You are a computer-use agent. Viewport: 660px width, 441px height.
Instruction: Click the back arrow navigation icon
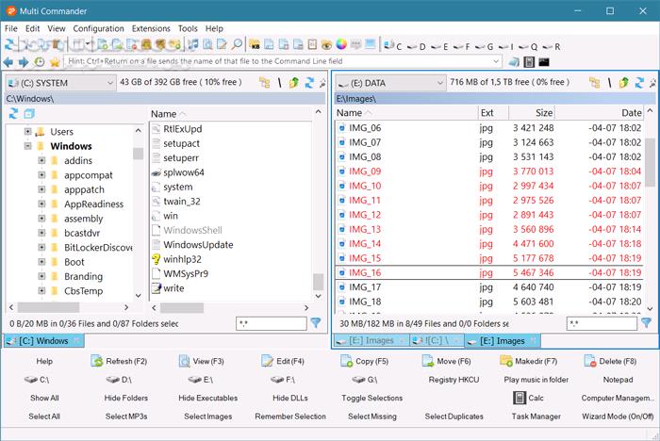[8, 62]
